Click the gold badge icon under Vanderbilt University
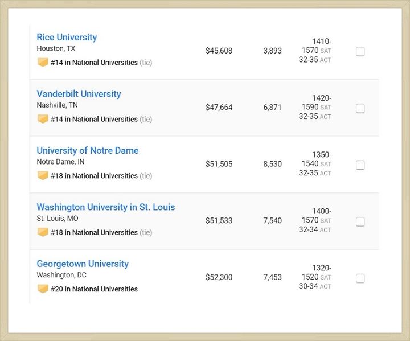Screen dimensions: 410x341 (43, 119)
